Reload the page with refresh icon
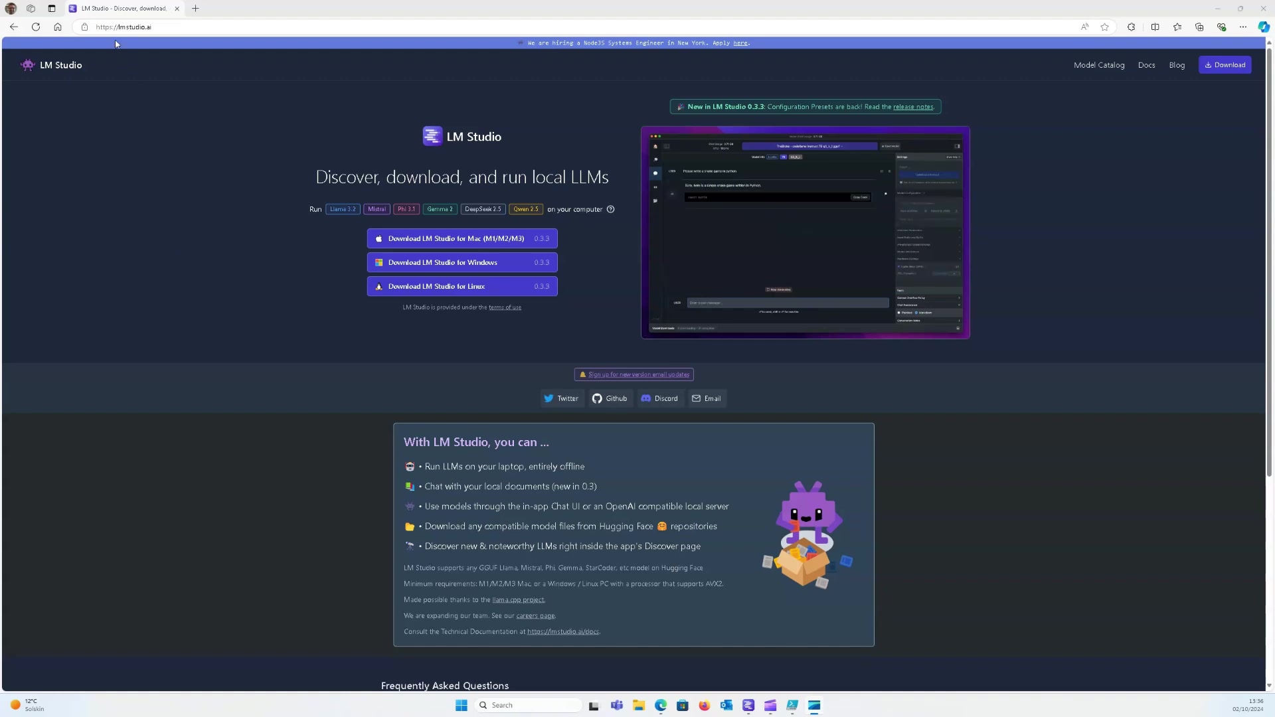 point(36,27)
